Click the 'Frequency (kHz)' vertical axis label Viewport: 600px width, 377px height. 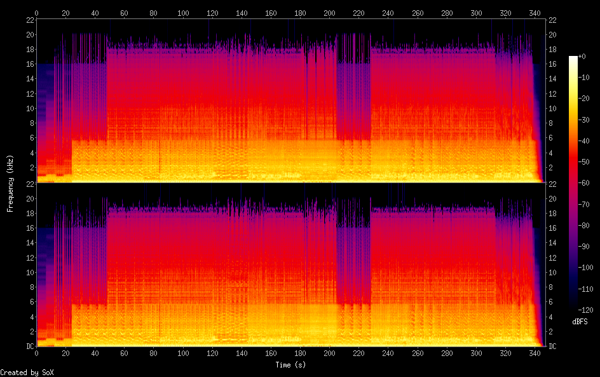pos(10,183)
